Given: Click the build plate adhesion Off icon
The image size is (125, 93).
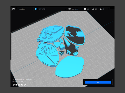Looking at the screenshot, I should [101, 9].
